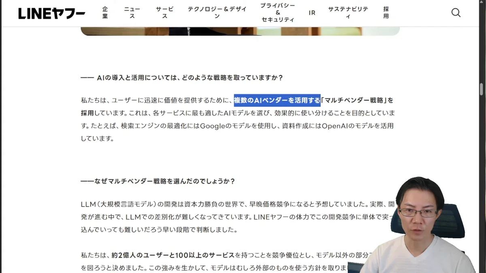This screenshot has height=273, width=486.
Task: Open the IR menu item
Action: (x=312, y=13)
